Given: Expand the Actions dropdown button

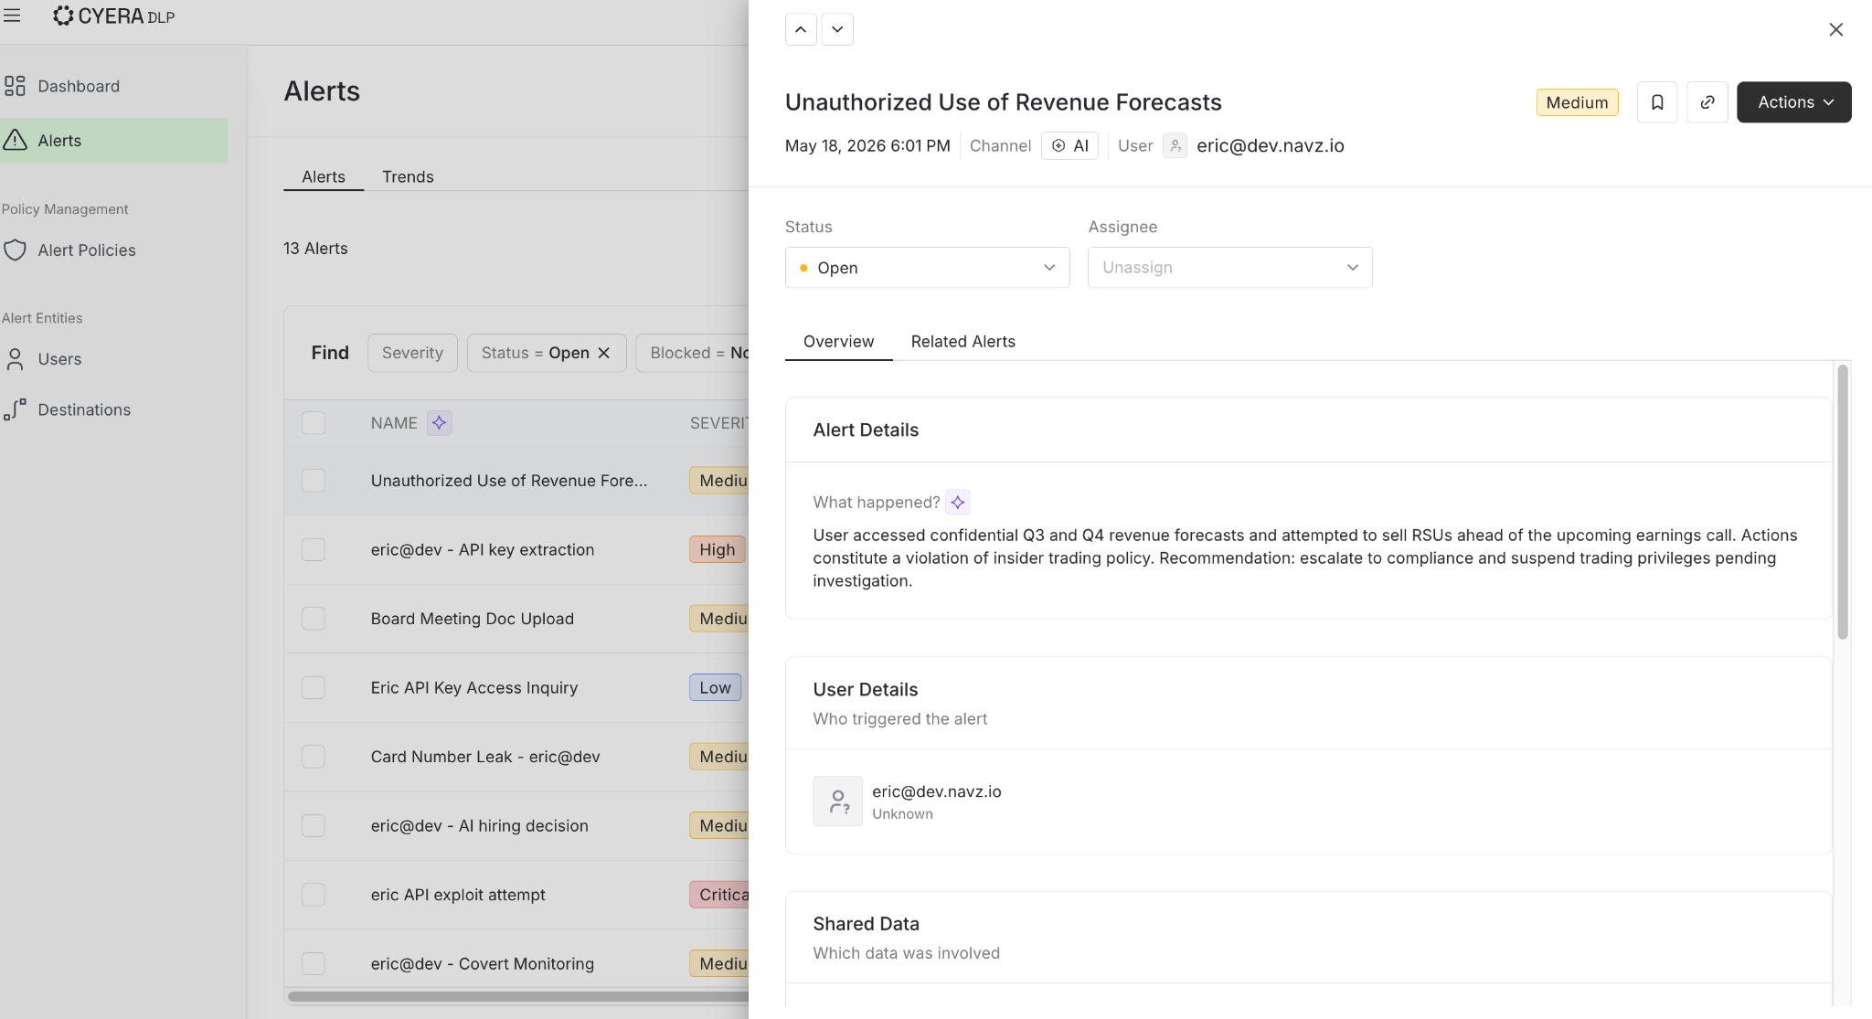Looking at the screenshot, I should click(1793, 102).
